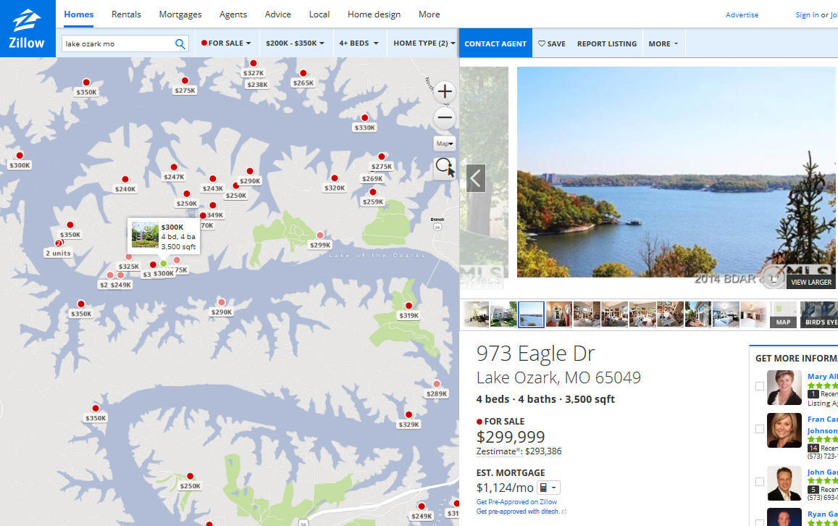Zoom out on the map
The image size is (838, 526).
click(x=445, y=117)
